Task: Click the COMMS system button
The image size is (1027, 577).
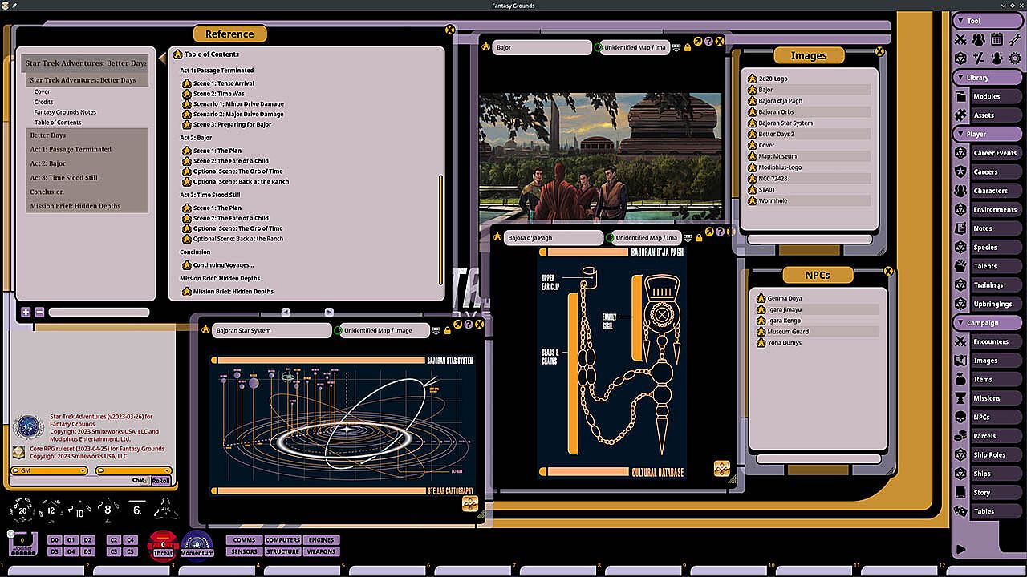Action: (244, 540)
